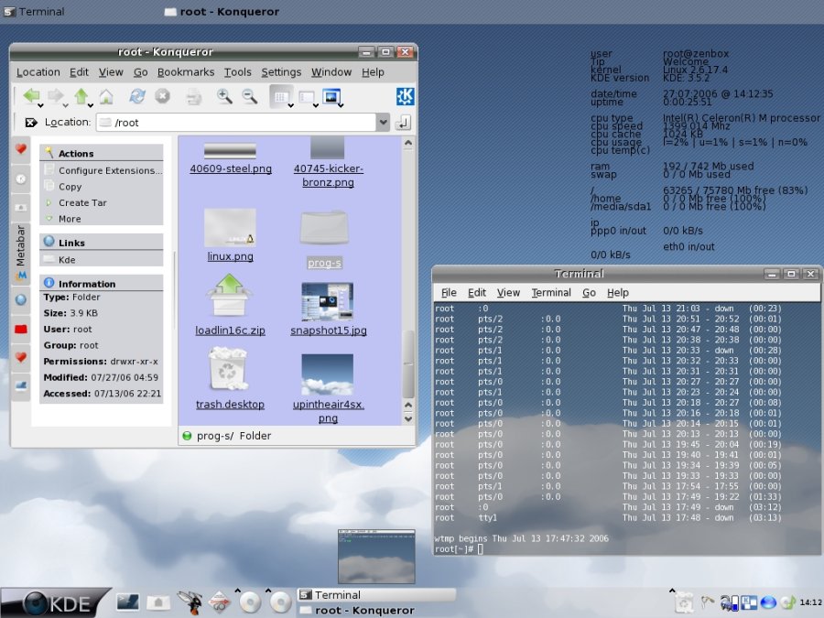Select loadlin16c.zip archive icon
Image resolution: width=824 pixels, height=618 pixels.
[229, 296]
